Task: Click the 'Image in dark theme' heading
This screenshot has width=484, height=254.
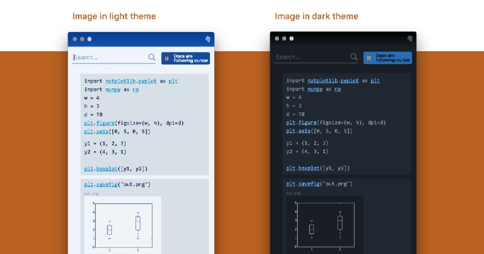Action: 316,16
